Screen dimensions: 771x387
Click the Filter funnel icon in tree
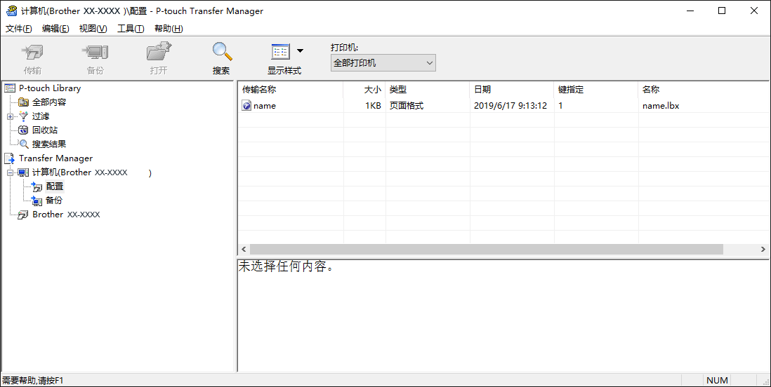point(24,116)
